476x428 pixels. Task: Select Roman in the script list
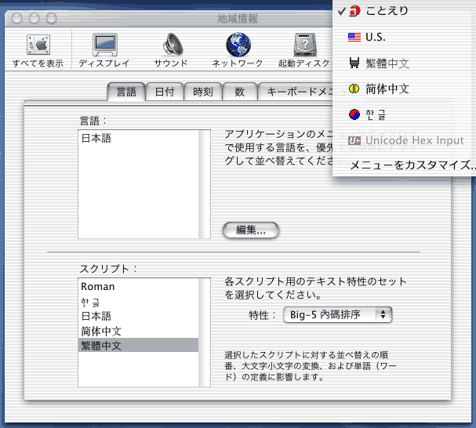tap(97, 287)
